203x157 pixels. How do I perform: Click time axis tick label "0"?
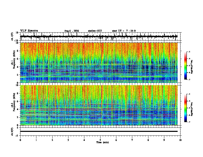pos(20,140)
